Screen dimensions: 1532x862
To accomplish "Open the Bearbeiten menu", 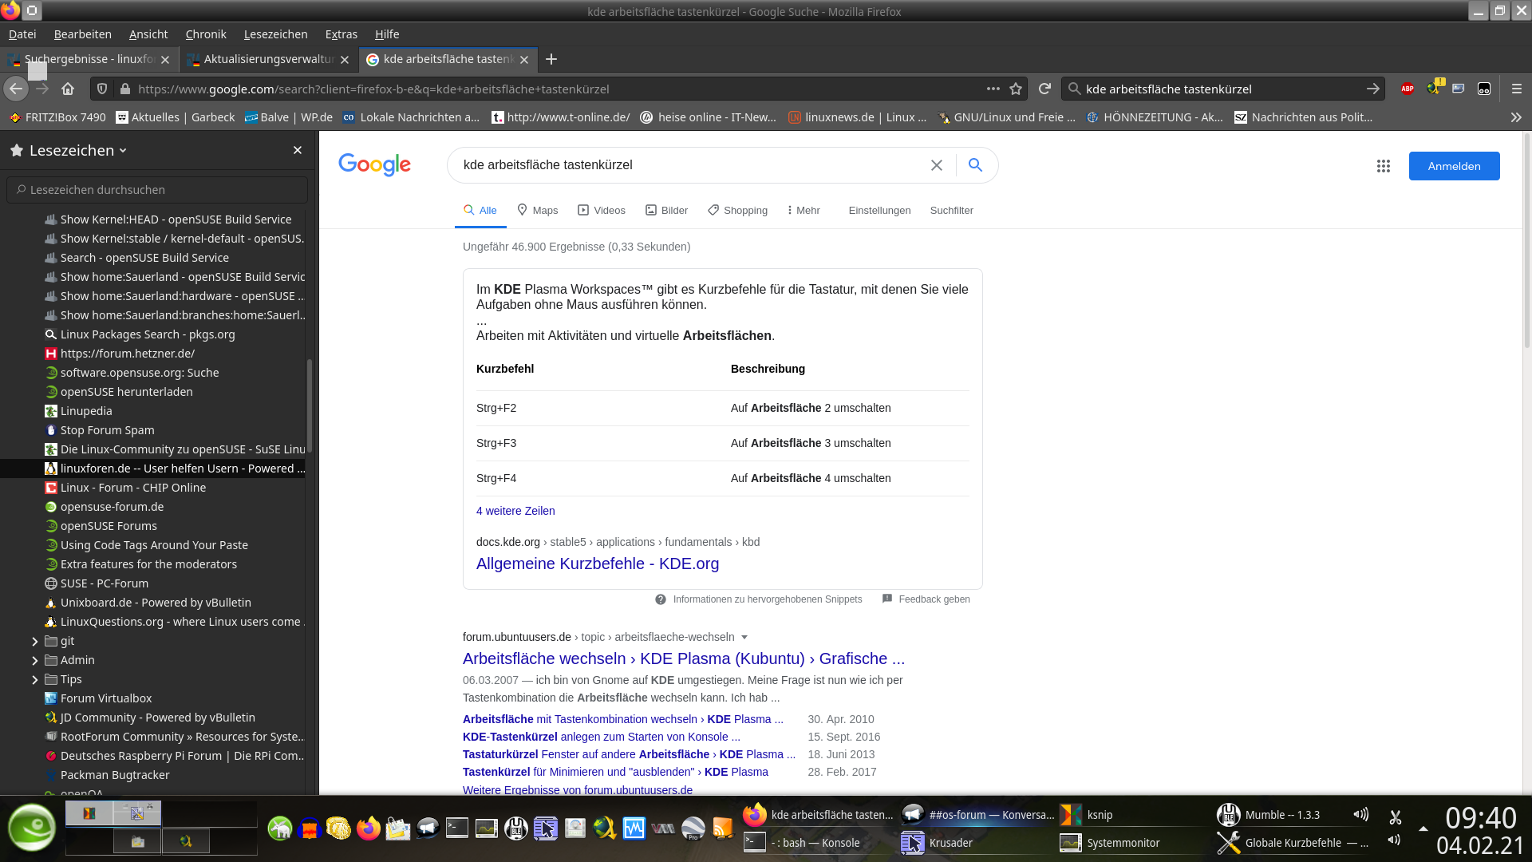I will [83, 34].
